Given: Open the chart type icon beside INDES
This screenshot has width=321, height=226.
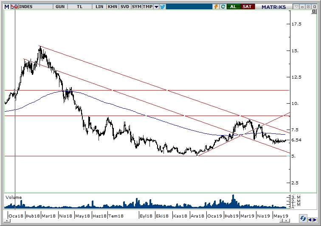Looking at the screenshot, I should pos(14,6).
